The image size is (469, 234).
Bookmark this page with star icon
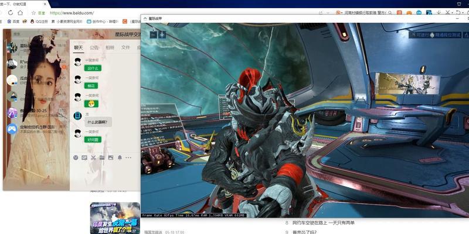tap(33, 13)
